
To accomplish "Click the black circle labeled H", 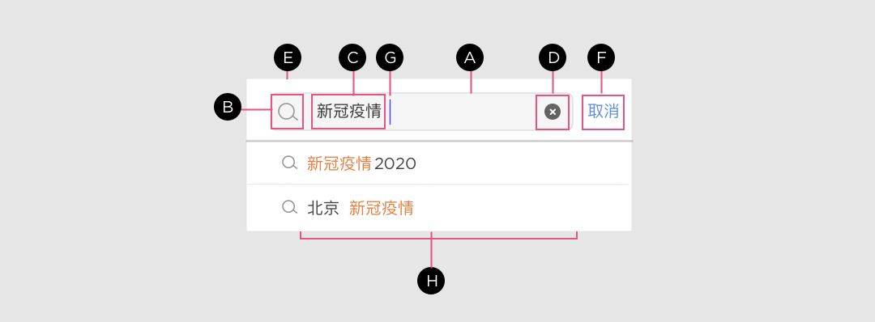I will 431,281.
